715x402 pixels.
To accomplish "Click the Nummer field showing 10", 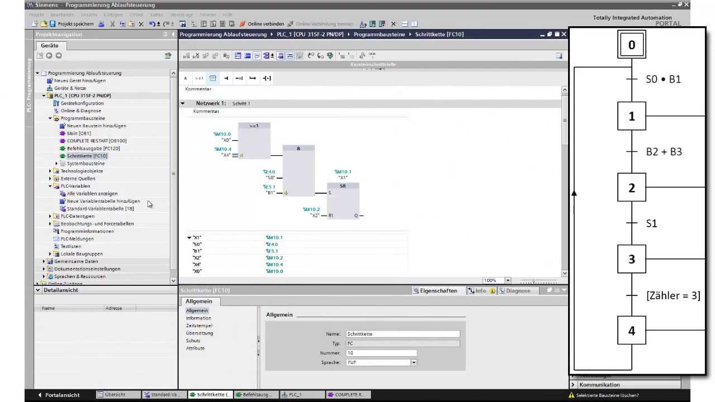I will [x=382, y=353].
